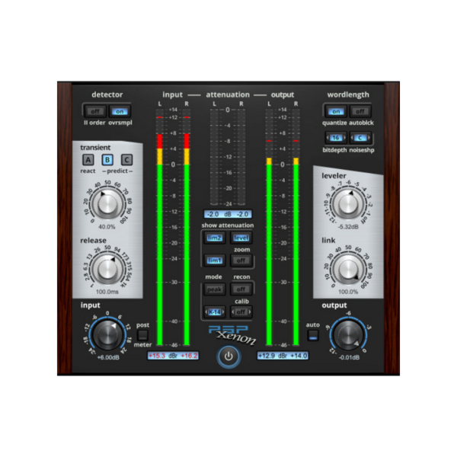This screenshot has width=457, height=457.
Task: Click the right arrow of noiseshp selector
Action: point(368,138)
